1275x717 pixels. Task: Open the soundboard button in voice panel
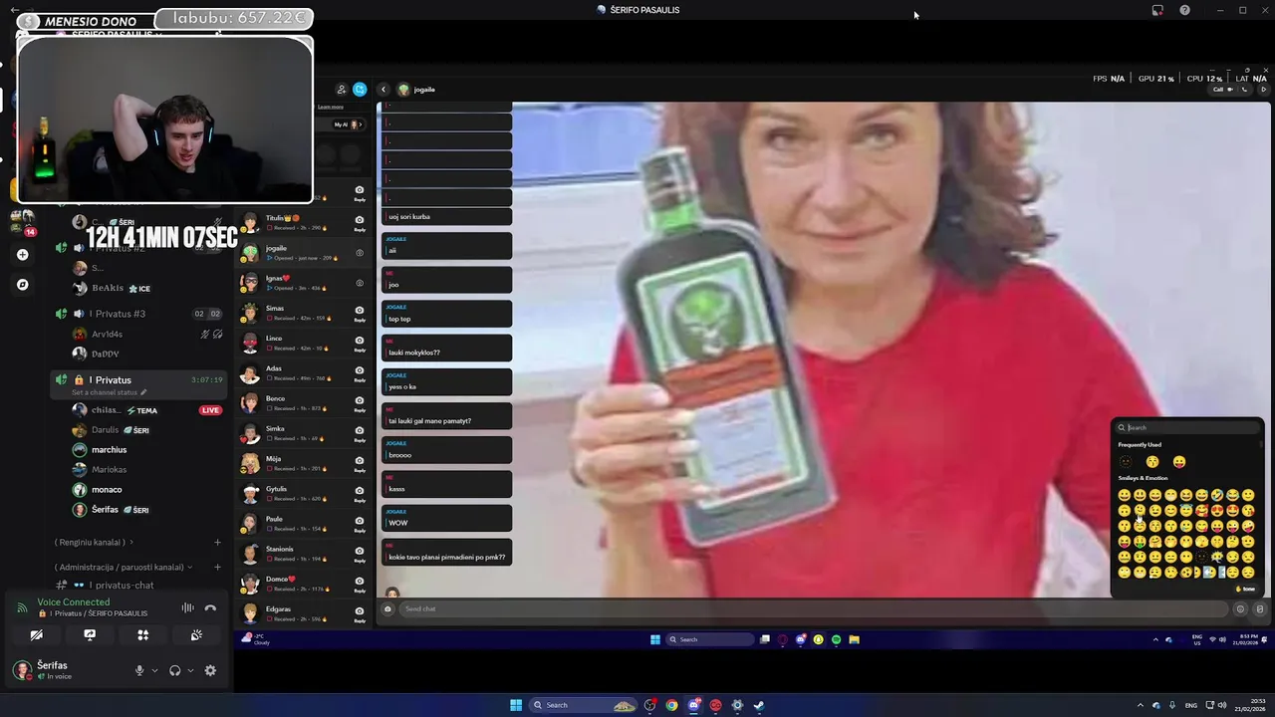[x=196, y=634]
